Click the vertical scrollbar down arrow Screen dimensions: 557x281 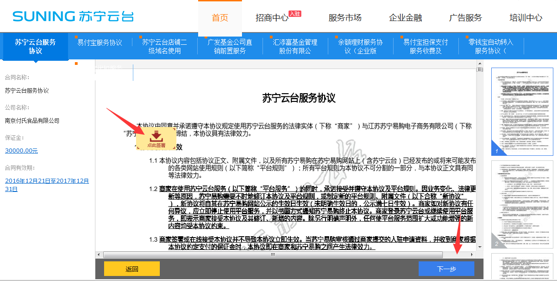click(480, 247)
